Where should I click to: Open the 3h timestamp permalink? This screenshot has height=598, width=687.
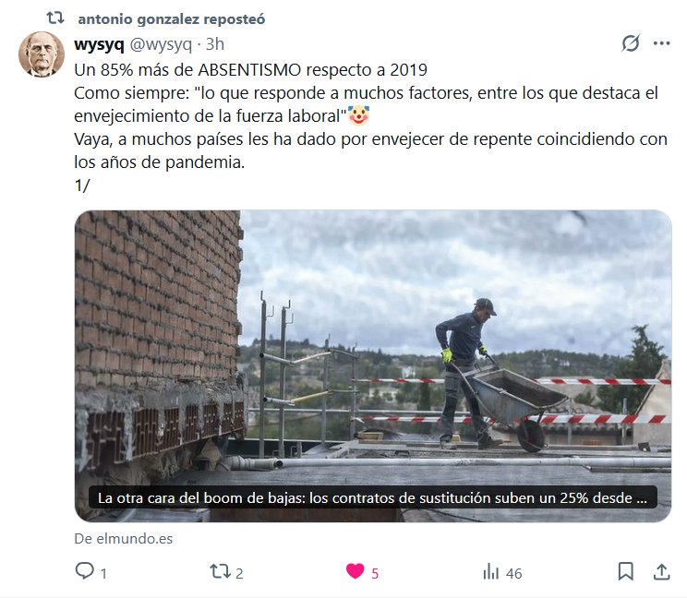click(x=215, y=44)
